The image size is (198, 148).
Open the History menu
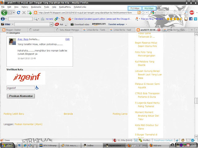click(25, 7)
